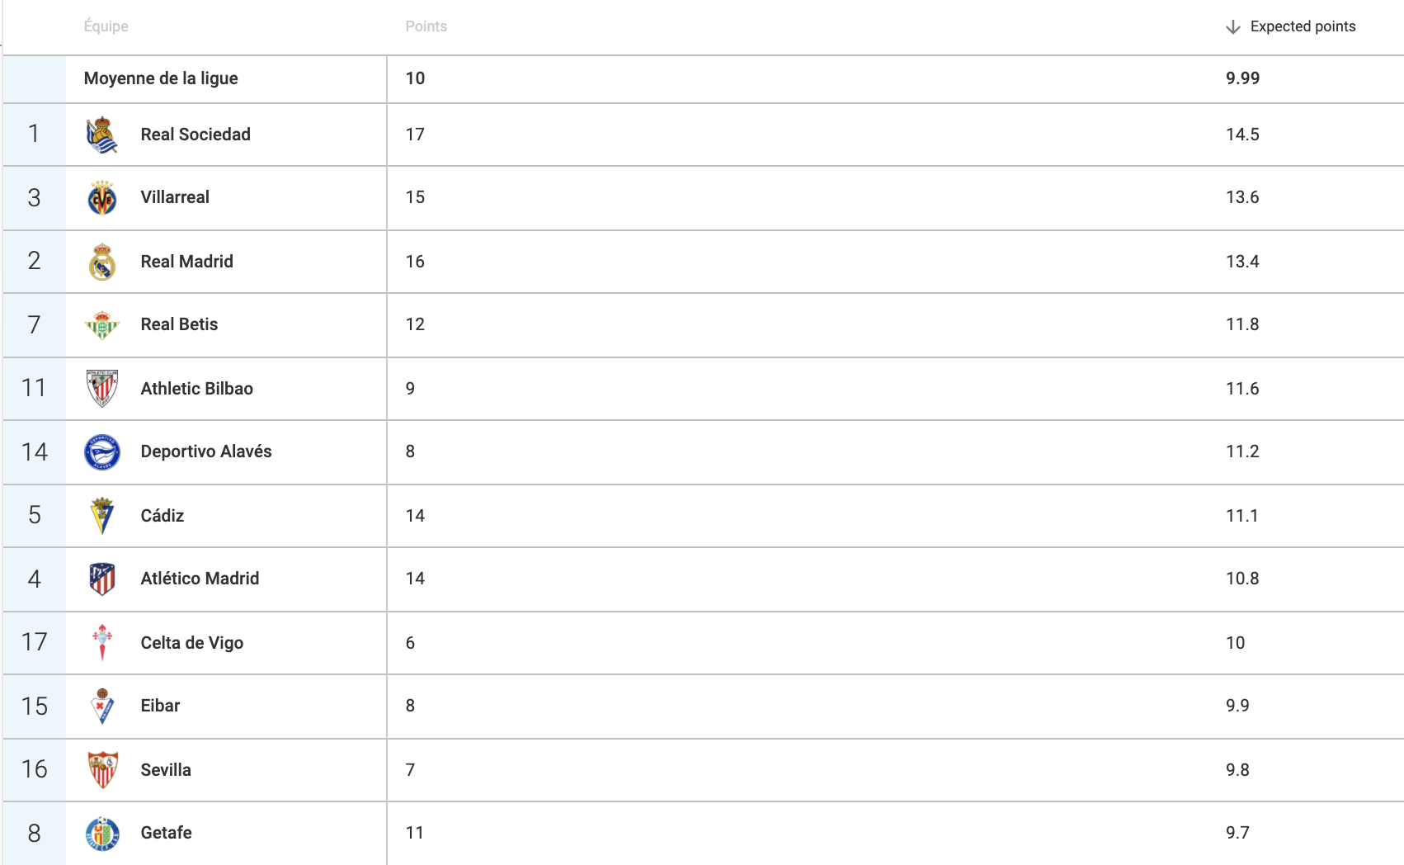This screenshot has width=1404, height=865.
Task: Sort table by Équipe column header
Action: pos(106,26)
